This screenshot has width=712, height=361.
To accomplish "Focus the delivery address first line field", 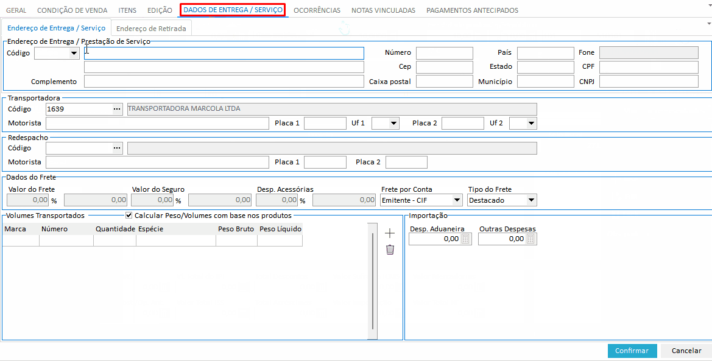I will click(224, 53).
